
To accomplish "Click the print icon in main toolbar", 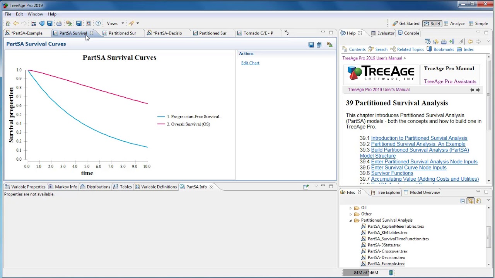I will 59,24.
